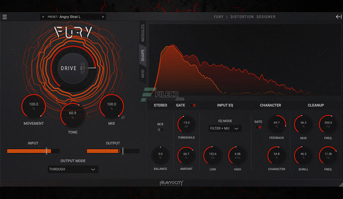Open the Output Mode dropdown
343x199 pixels.
(x=73, y=169)
